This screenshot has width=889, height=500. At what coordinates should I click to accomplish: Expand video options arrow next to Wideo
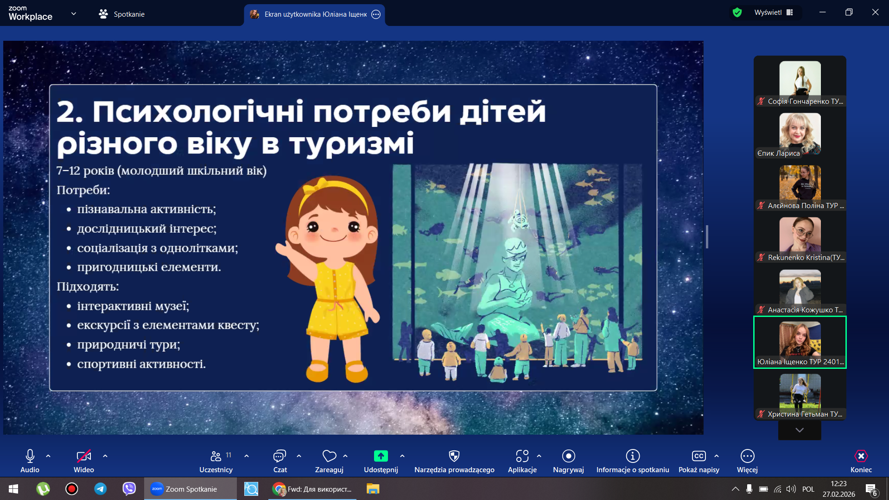(105, 456)
